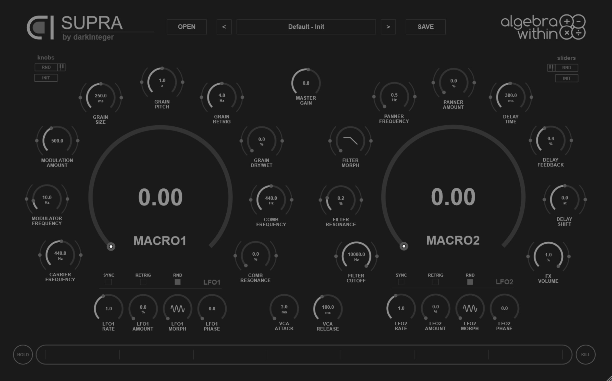Viewport: 612px width, 381px height.
Task: Go to next preset with > arrow
Action: click(388, 27)
